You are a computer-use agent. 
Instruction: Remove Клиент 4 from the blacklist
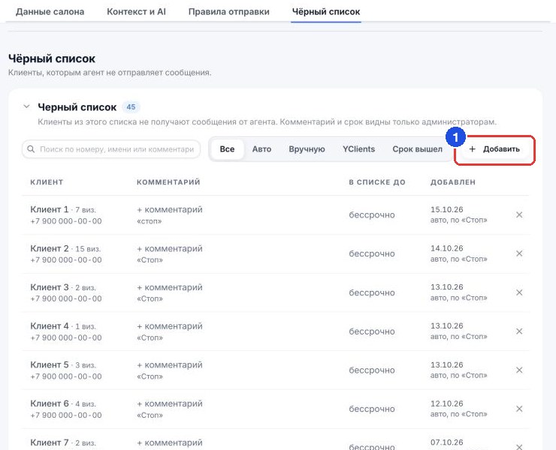click(x=519, y=331)
